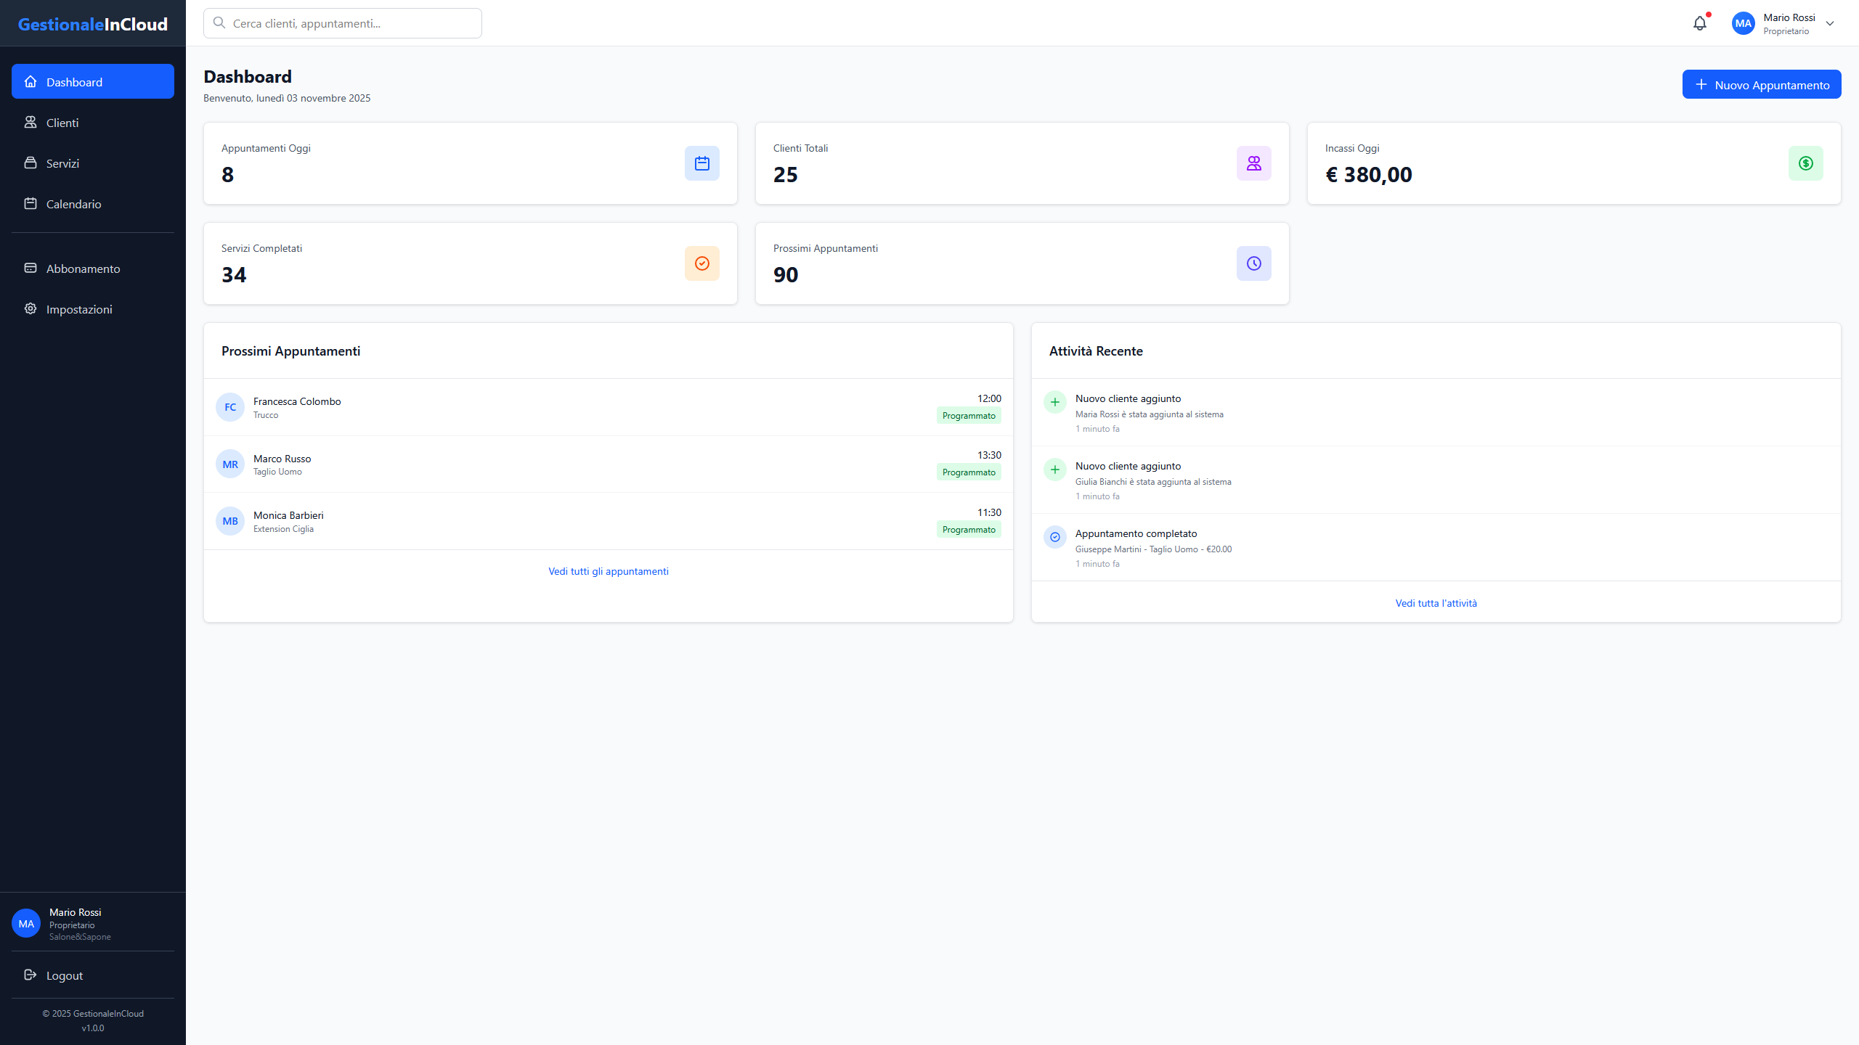The height and width of the screenshot is (1045, 1859).
Task: Open Impostazioni via the gear icon
Action: pyautogui.click(x=30, y=309)
